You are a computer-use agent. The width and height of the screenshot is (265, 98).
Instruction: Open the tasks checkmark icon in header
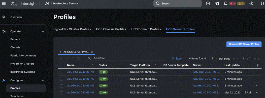click(x=208, y=3)
